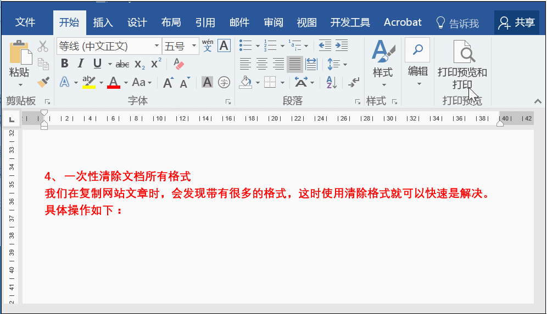This screenshot has height=314, width=547.
Task: Decrease paragraph indent
Action: tap(325, 45)
